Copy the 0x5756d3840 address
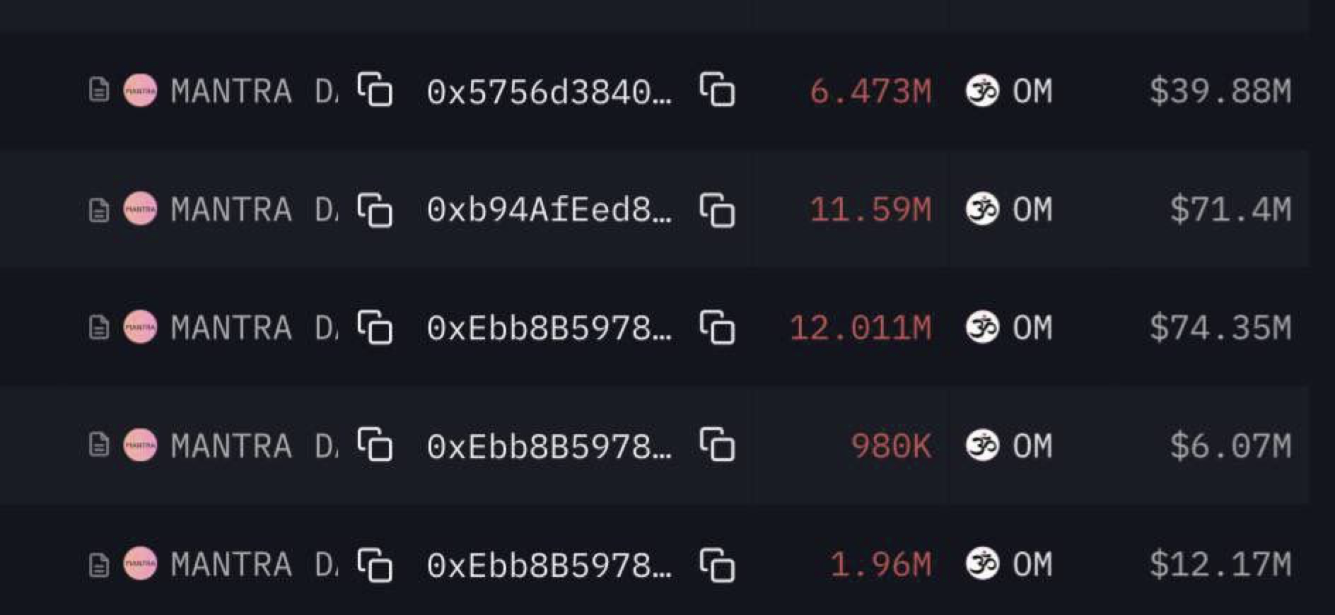This screenshot has width=1335, height=615. point(717,89)
